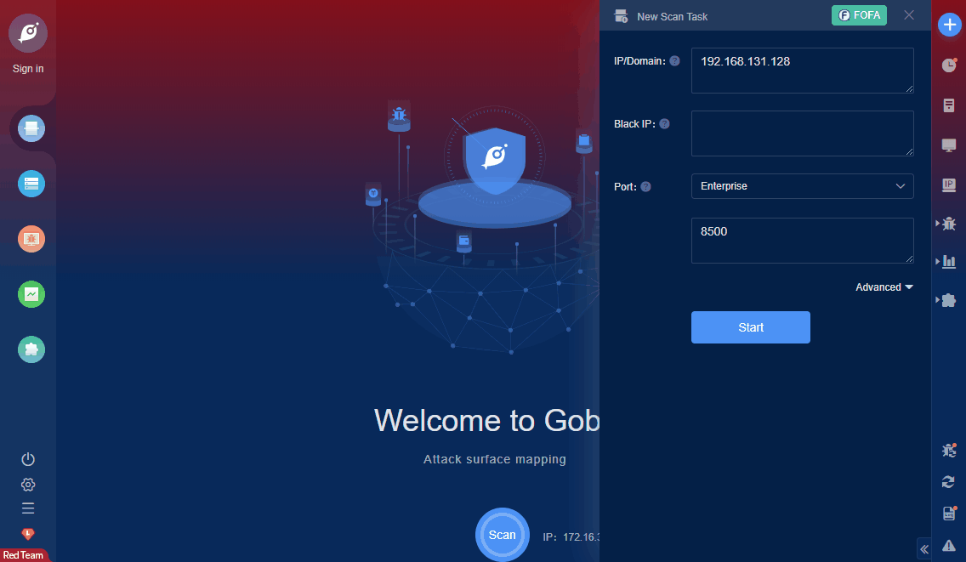Expand the arrow beside the bug icon
Image resolution: width=966 pixels, height=562 pixels.
click(x=938, y=224)
